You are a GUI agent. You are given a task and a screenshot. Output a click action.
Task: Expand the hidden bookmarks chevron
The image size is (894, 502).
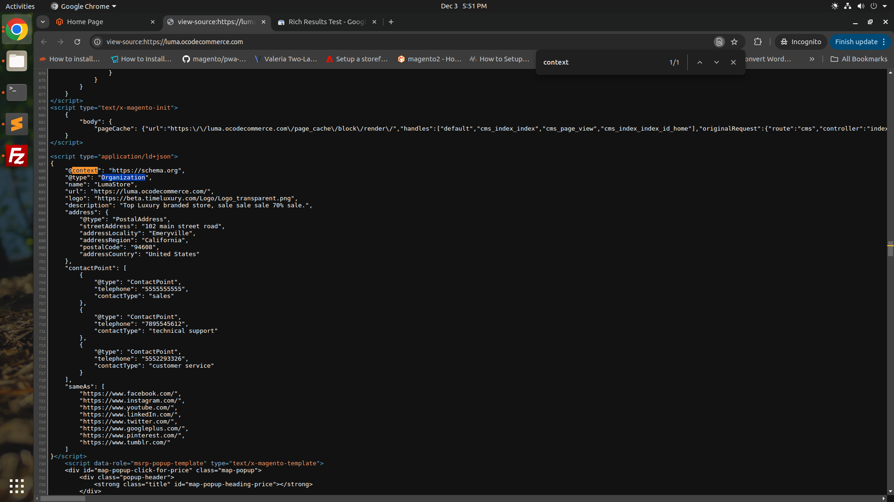812,59
